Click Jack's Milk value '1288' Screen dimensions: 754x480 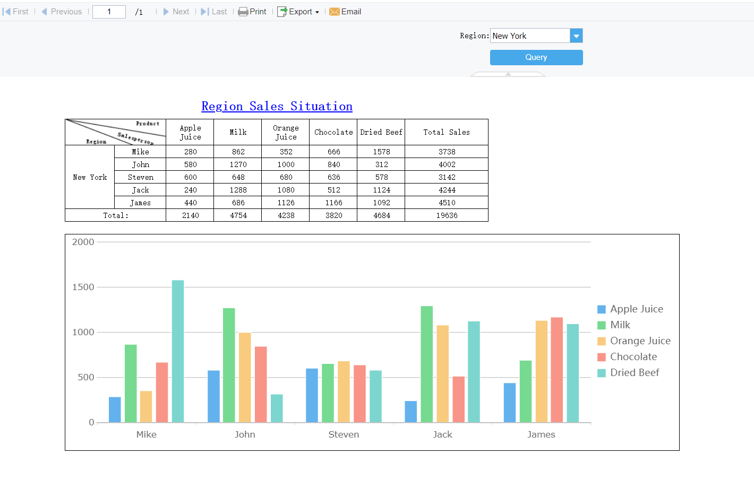click(x=238, y=190)
